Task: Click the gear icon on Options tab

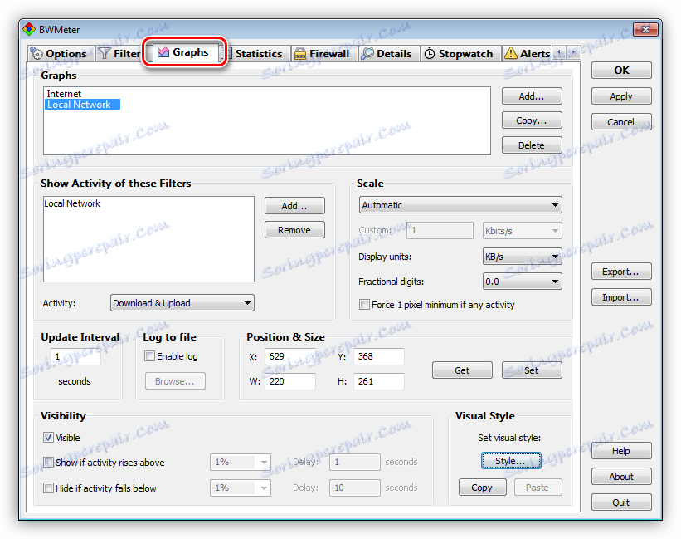Action: 37,54
